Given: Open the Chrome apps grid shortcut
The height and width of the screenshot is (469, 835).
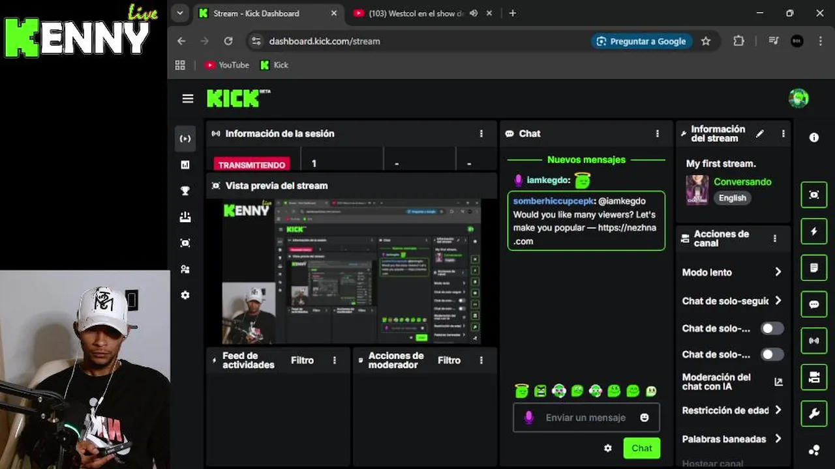Looking at the screenshot, I should [180, 65].
